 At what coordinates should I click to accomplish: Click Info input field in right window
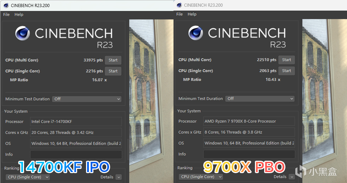(x=249, y=154)
